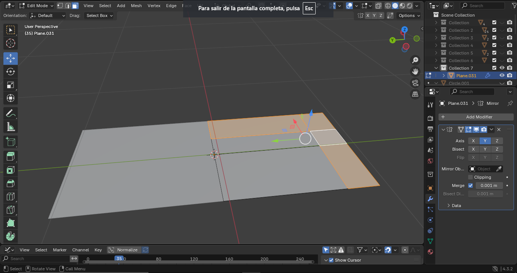Choose the Spin tool
Viewport: 517px width, 273px height.
tap(11, 236)
